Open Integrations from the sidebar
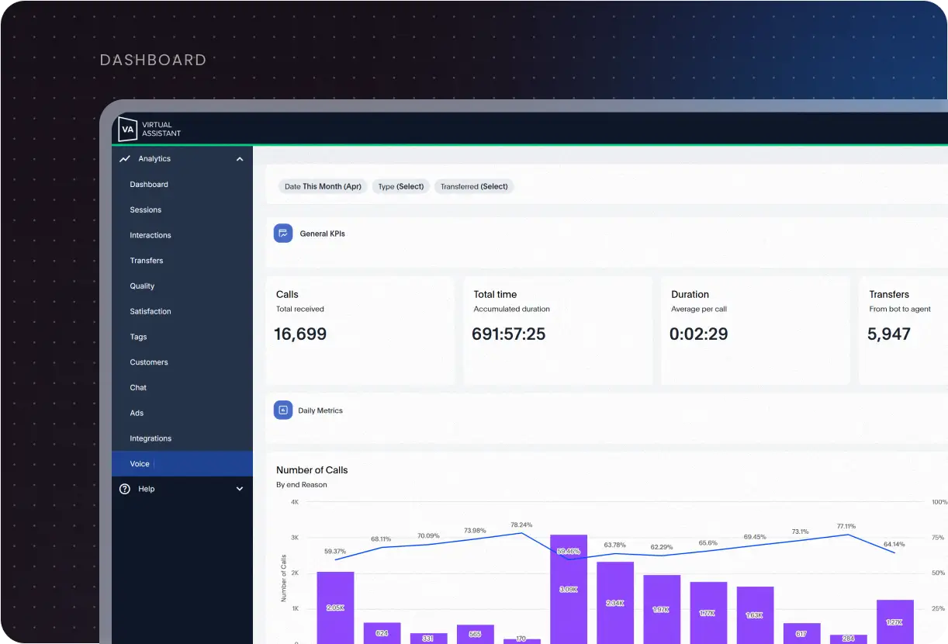Viewport: 948px width, 644px height. (151, 438)
